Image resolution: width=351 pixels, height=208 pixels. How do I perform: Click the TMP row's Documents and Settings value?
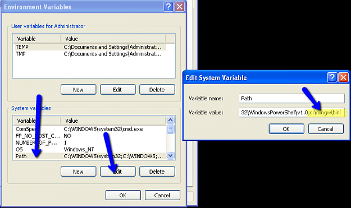pyautogui.click(x=112, y=54)
